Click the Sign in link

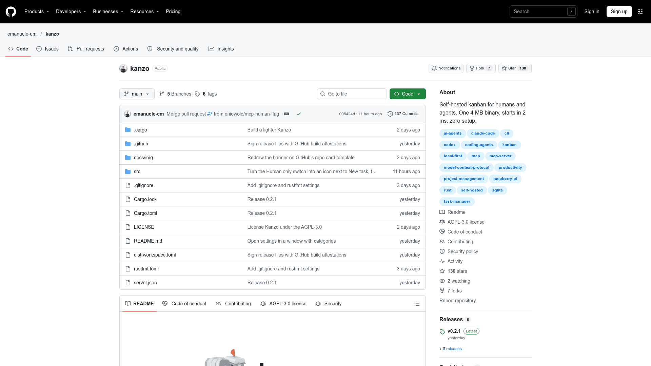pyautogui.click(x=592, y=12)
